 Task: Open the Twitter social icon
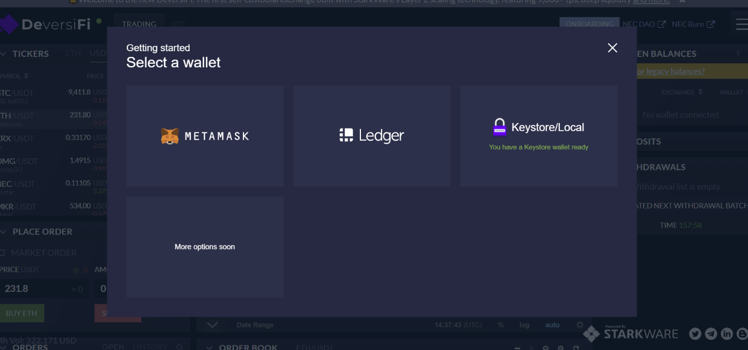[x=695, y=333]
